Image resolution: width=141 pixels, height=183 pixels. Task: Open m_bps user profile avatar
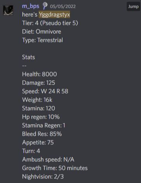tap(8, 10)
